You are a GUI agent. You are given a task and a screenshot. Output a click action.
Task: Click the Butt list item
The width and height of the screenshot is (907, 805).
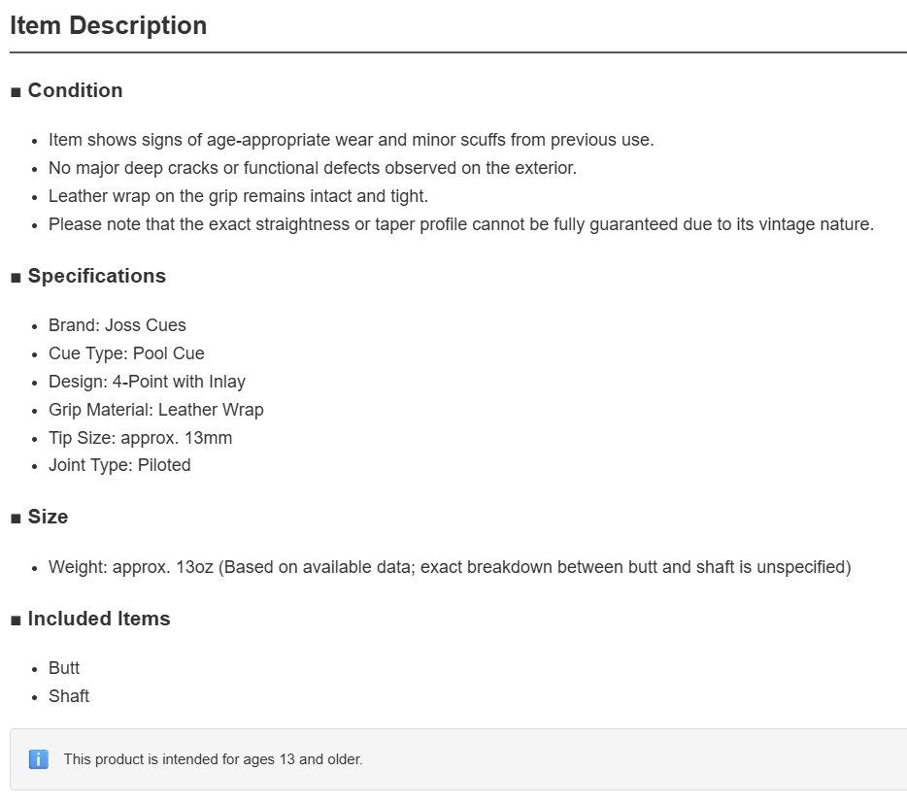[x=64, y=668]
